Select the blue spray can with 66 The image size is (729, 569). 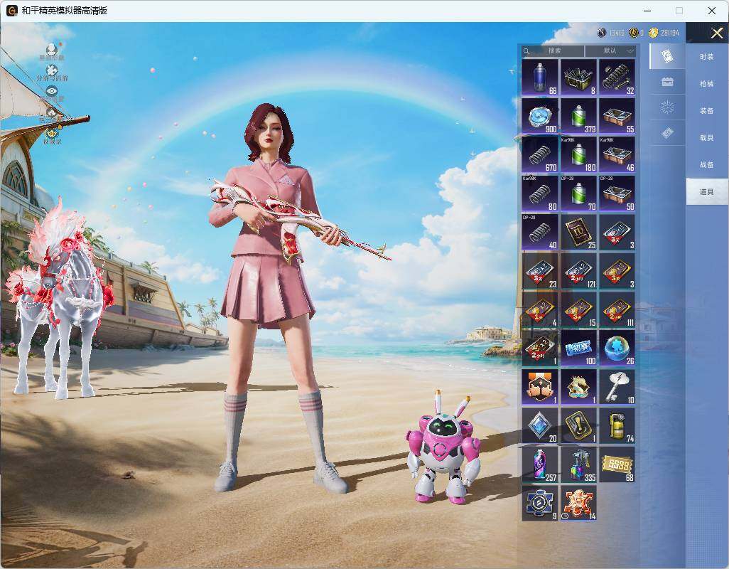540,78
